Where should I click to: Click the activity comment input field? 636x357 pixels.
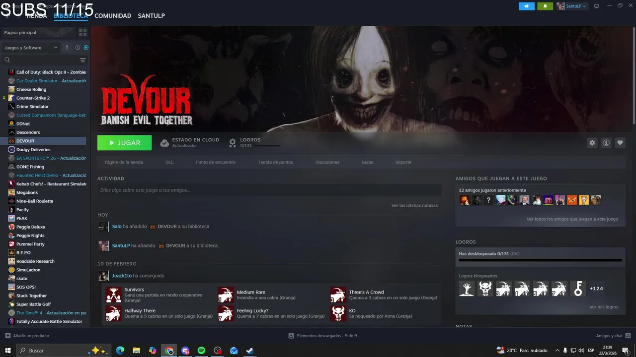(x=269, y=190)
